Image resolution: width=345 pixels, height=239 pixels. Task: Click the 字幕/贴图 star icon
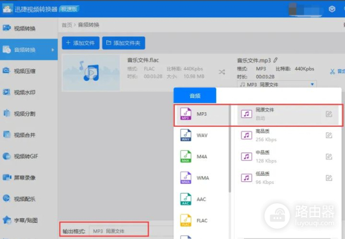click(6, 220)
